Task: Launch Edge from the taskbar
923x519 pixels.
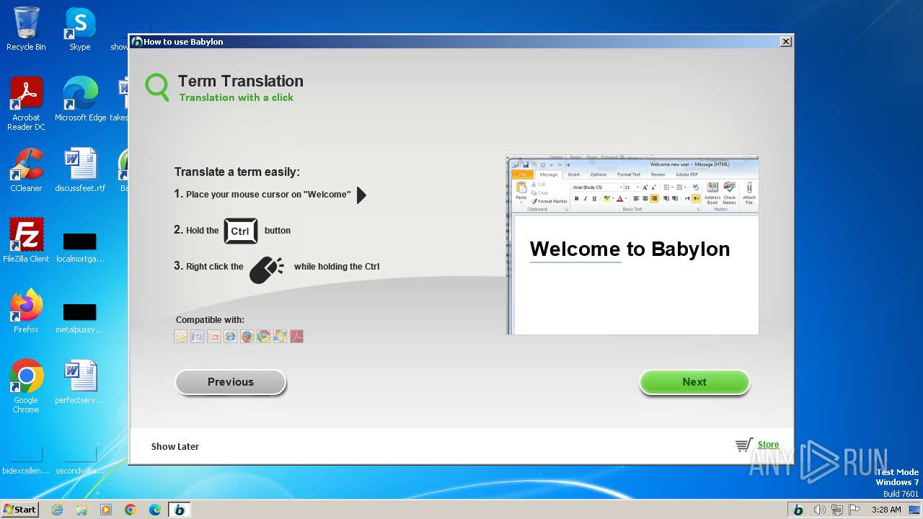Action: [155, 510]
